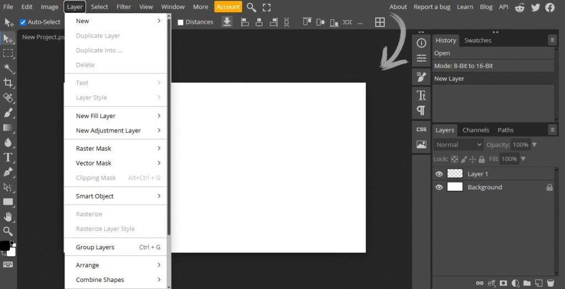Click the black foreground color swatch
Image resolution: width=565 pixels, height=289 pixels.
[x=4, y=245]
